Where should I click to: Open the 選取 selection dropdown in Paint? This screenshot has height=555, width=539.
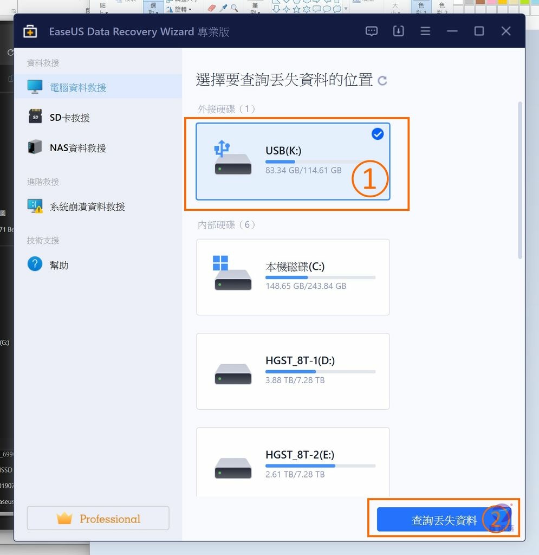(x=153, y=8)
